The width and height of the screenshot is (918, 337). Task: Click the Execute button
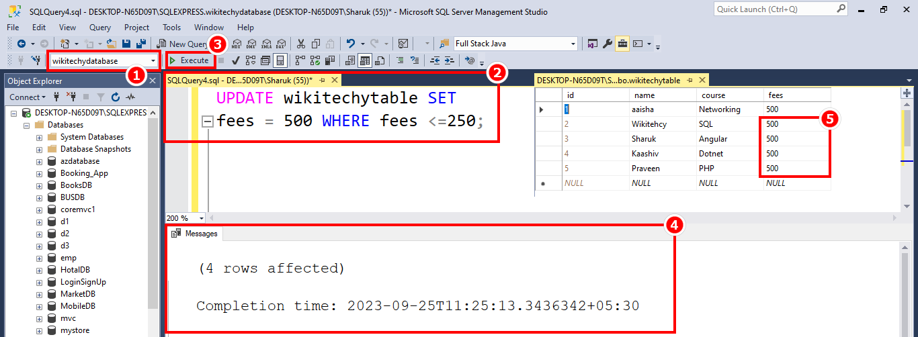189,60
